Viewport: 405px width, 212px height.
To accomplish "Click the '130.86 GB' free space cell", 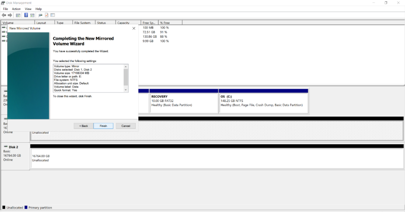I will pos(149,36).
